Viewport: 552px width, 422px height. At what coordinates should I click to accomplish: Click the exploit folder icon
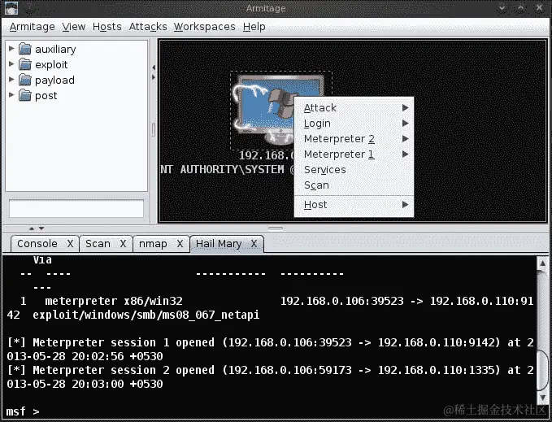tap(25, 64)
